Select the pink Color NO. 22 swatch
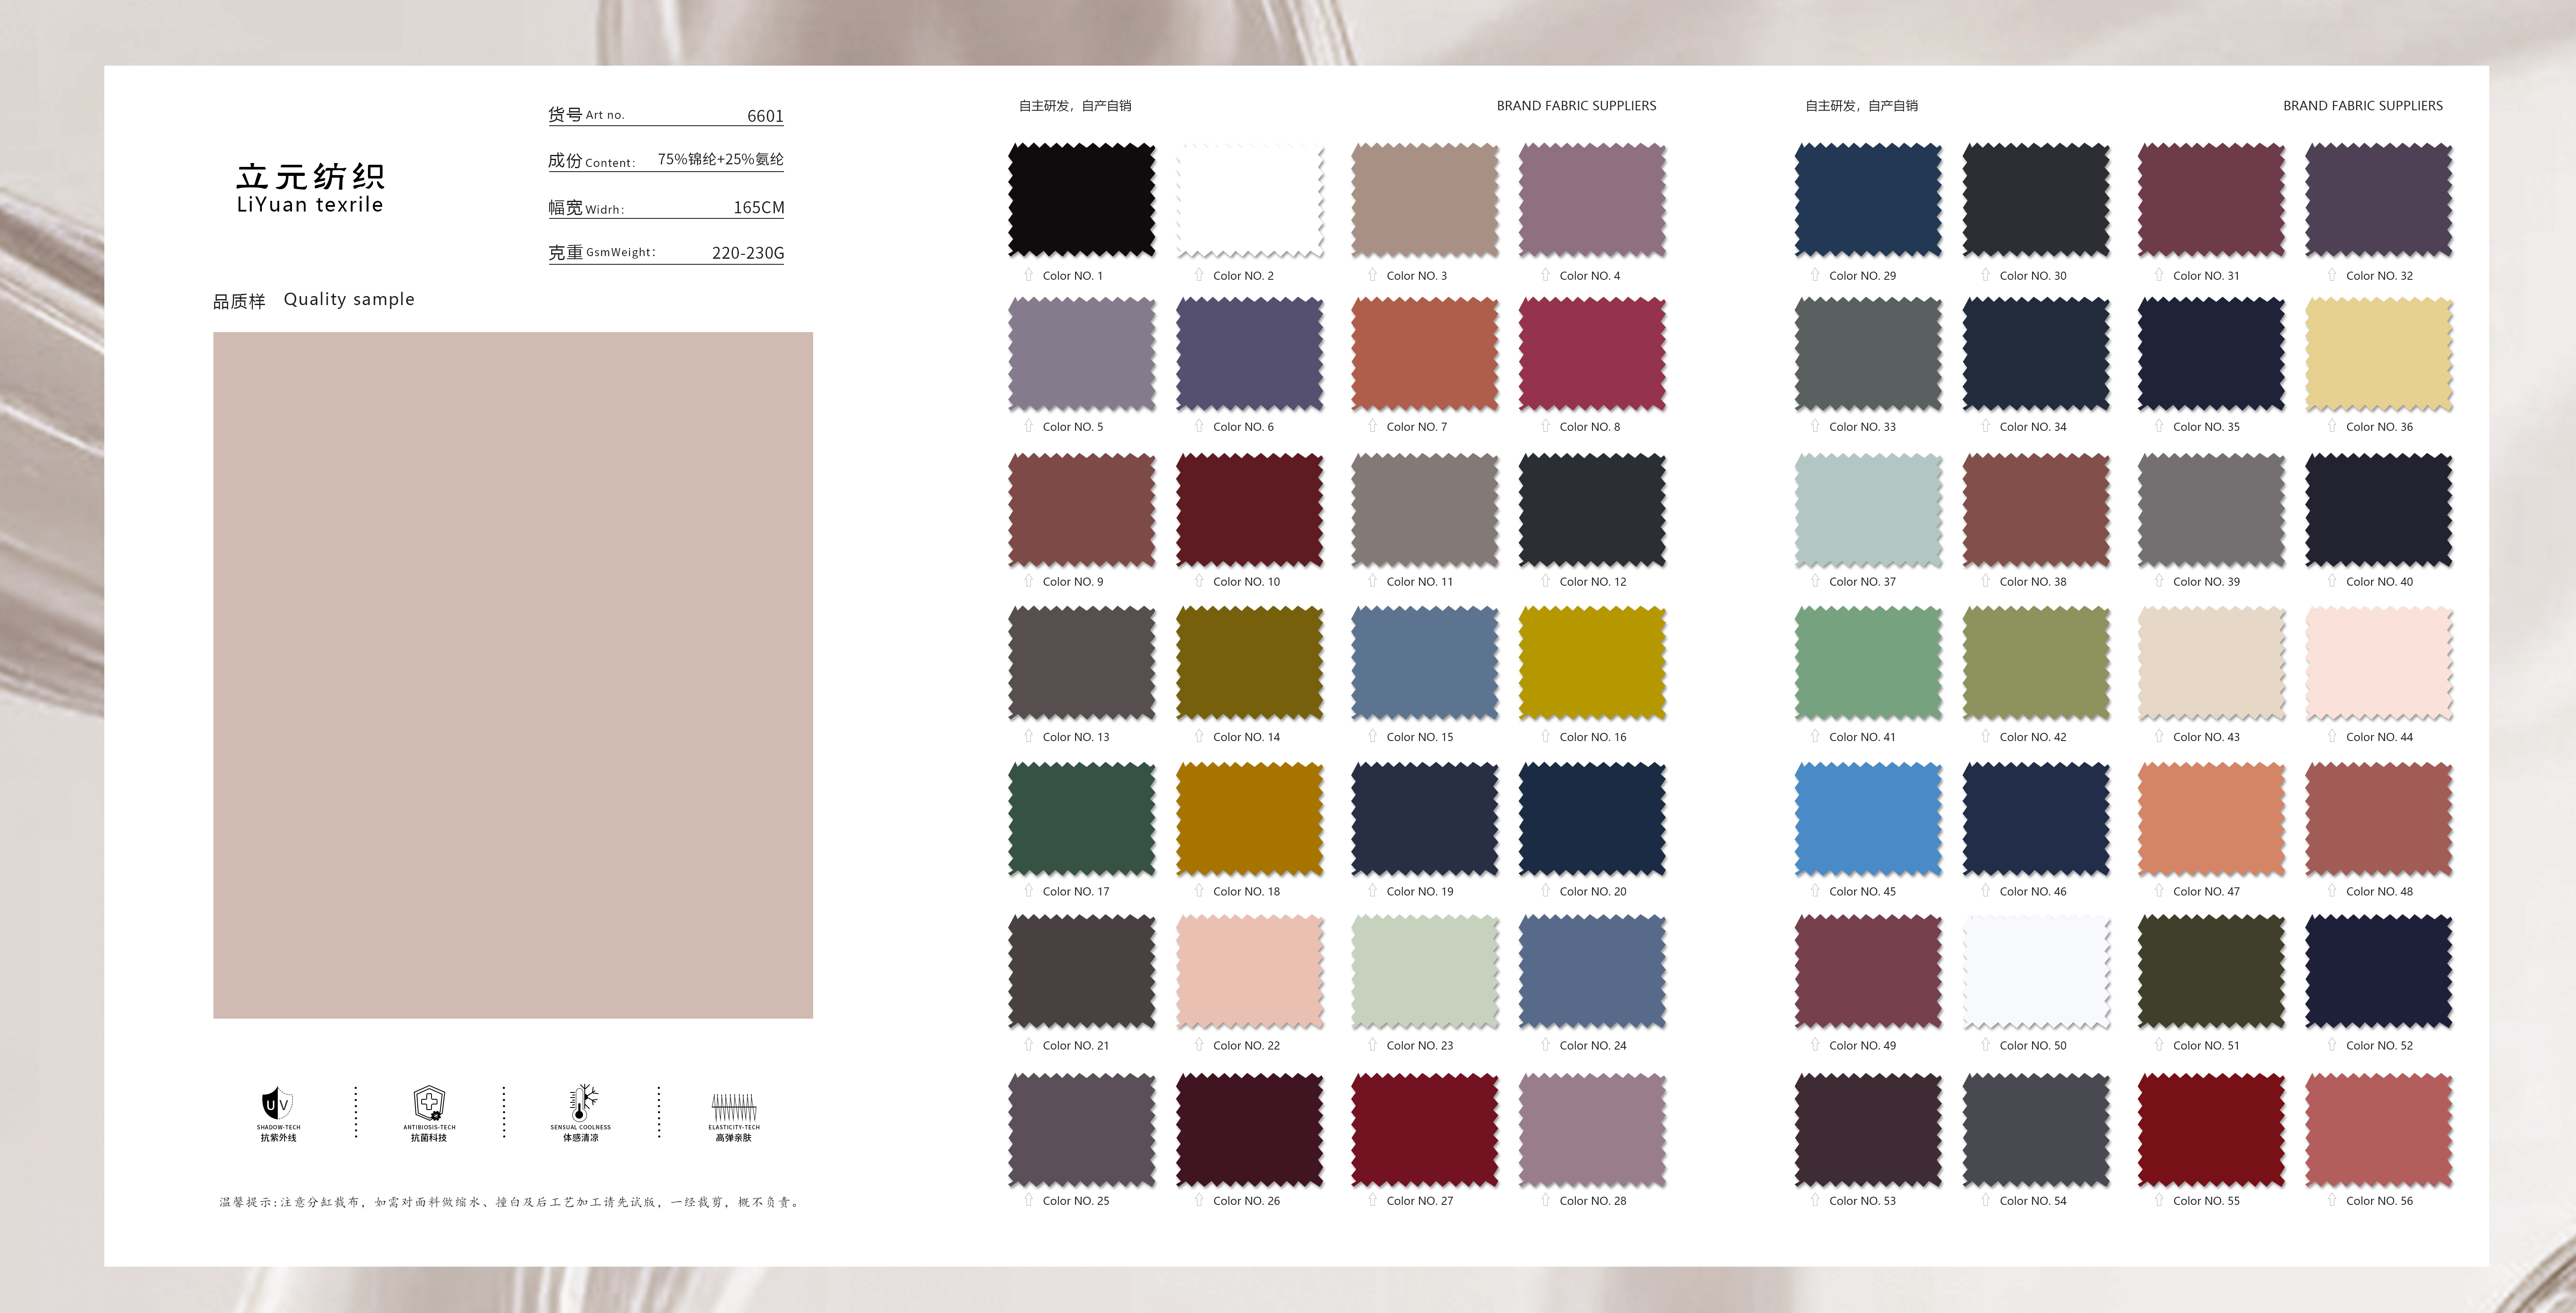 1250,971
